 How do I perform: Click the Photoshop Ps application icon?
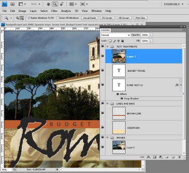coord(4,4)
